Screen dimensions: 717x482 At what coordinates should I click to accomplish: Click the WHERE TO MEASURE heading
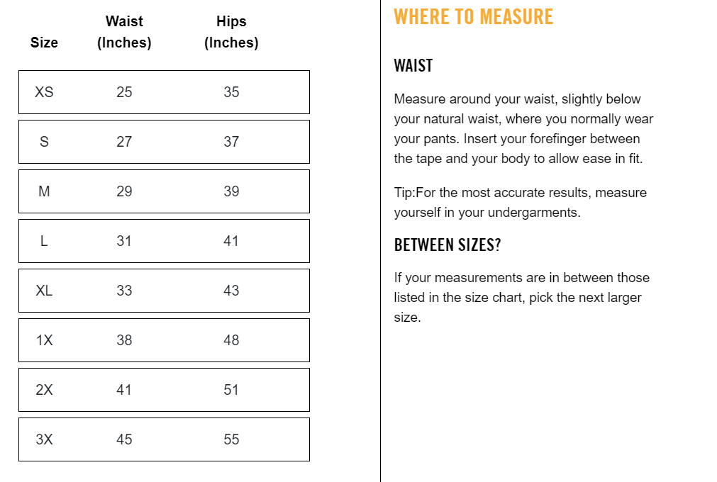(473, 16)
